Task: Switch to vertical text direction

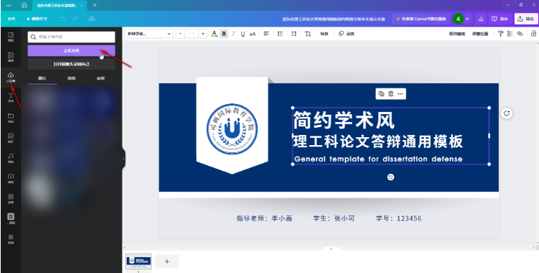Action: 308,34
